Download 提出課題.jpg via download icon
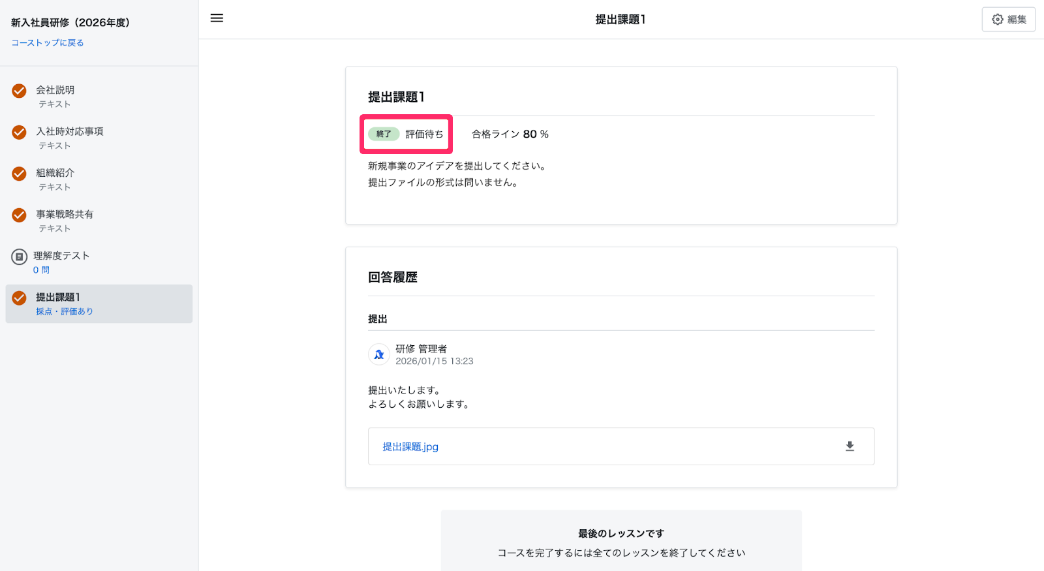The image size is (1044, 571). 850,446
